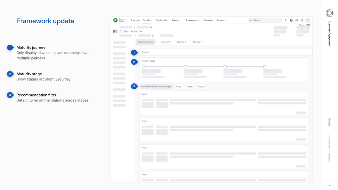Open the notifications bell
The height and width of the screenshot is (190, 338).
pyautogui.click(x=302, y=20)
